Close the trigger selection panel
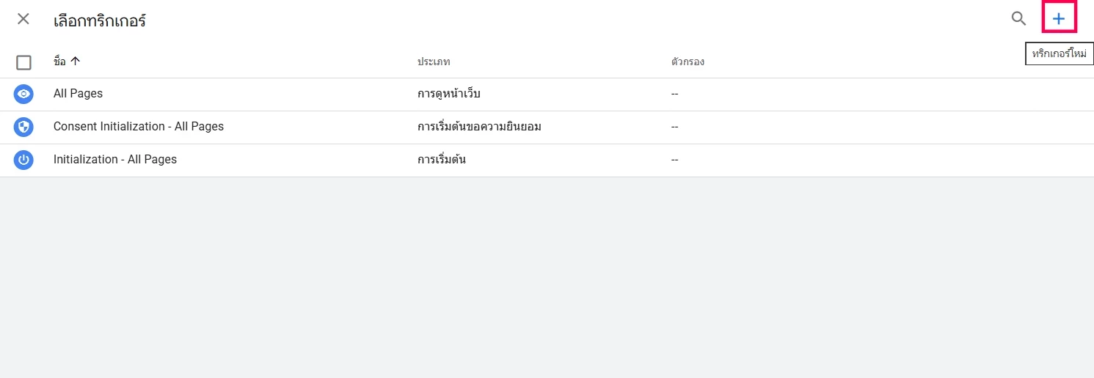 [x=23, y=19]
